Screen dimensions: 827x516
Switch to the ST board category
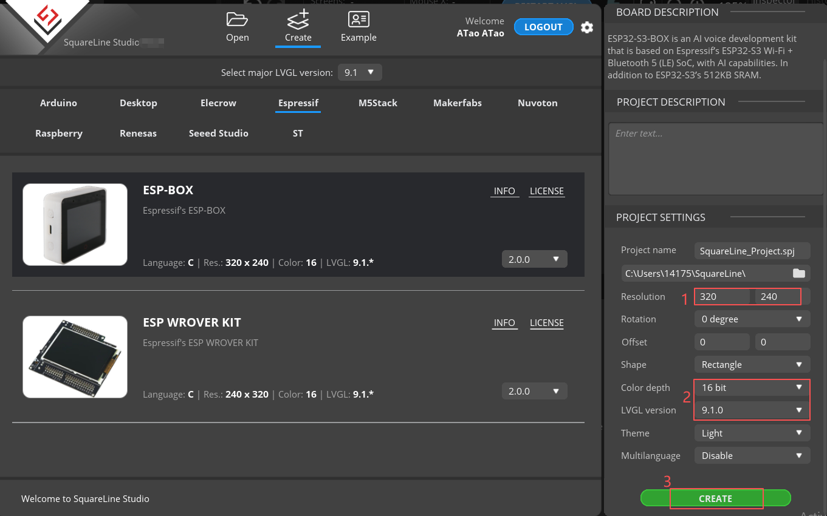298,134
